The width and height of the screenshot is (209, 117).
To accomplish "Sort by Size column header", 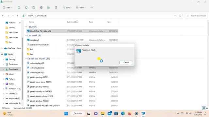I will tap(109, 22).
